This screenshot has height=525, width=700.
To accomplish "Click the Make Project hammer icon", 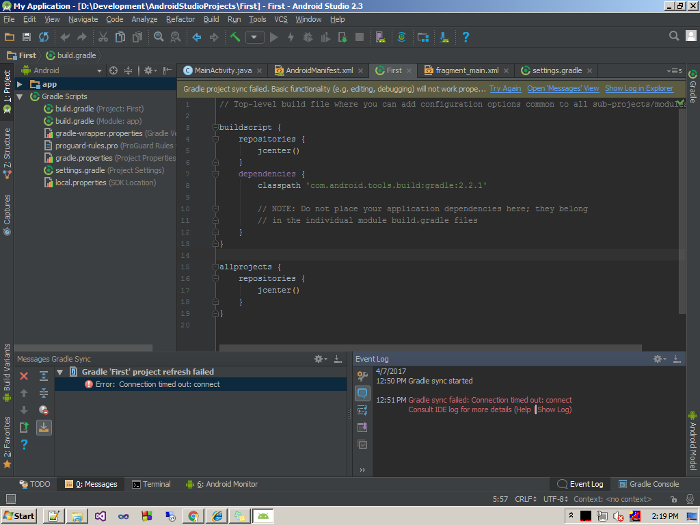I will click(235, 37).
